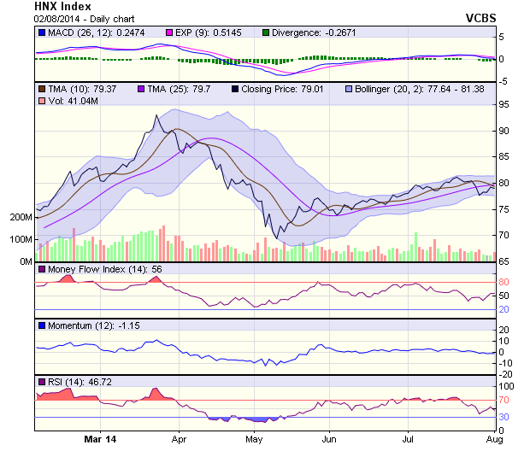Click the brown TMA (10) legend swatch
The width and height of the screenshot is (530, 457).
[x=41, y=89]
